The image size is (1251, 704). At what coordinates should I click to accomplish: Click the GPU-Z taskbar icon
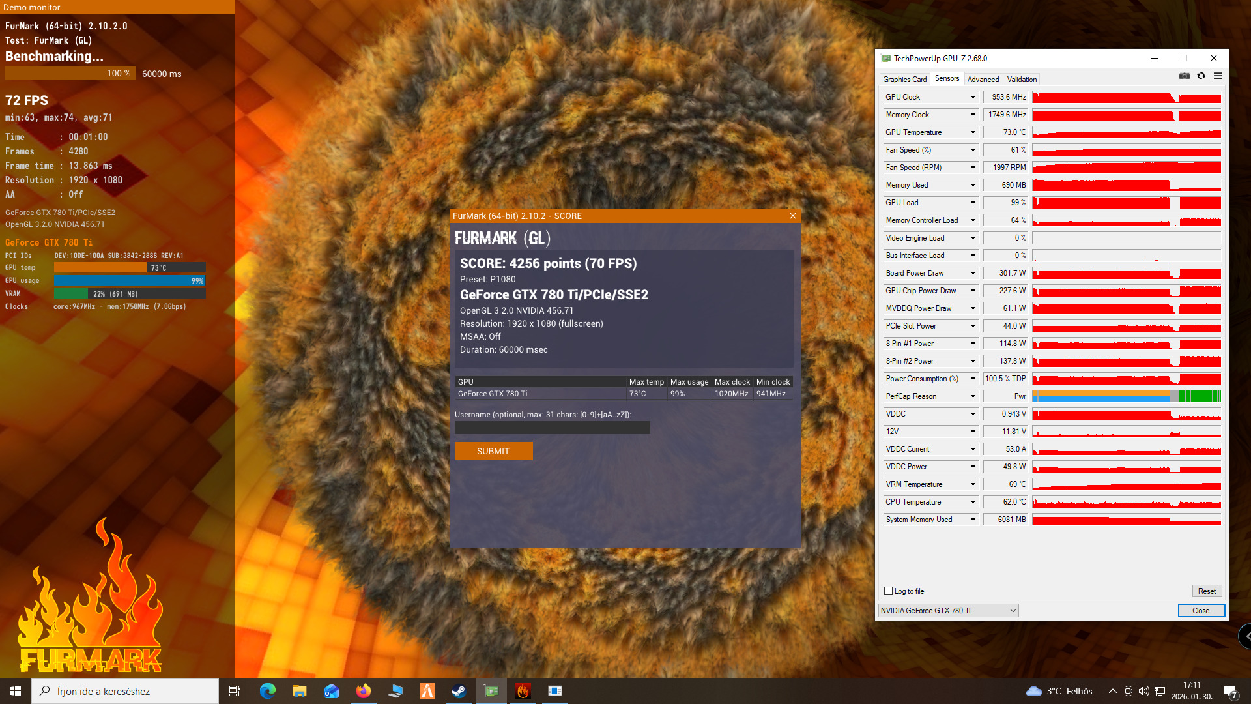pyautogui.click(x=491, y=691)
